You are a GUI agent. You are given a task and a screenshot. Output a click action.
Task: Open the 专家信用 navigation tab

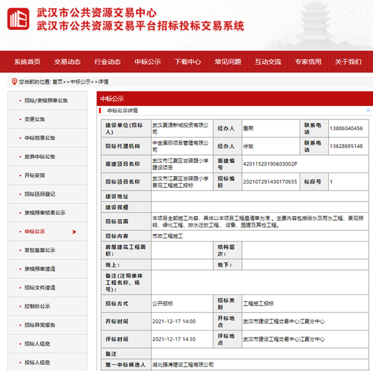pyautogui.click(x=308, y=62)
